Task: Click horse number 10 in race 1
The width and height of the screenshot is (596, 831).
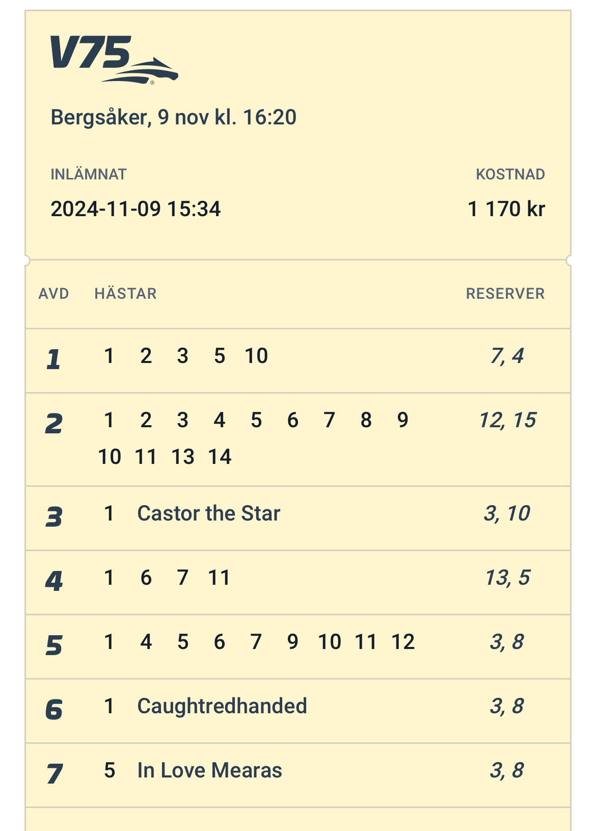Action: tap(256, 356)
